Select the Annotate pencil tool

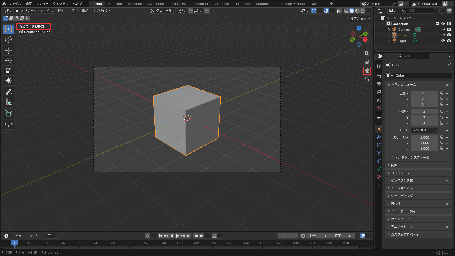coord(9,92)
